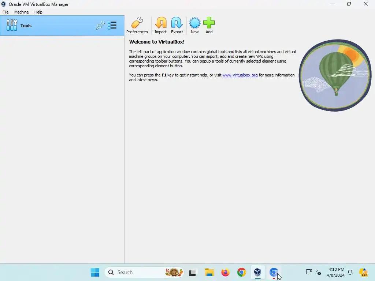Click the Import appliance icon
The width and height of the screenshot is (375, 281).
[160, 25]
